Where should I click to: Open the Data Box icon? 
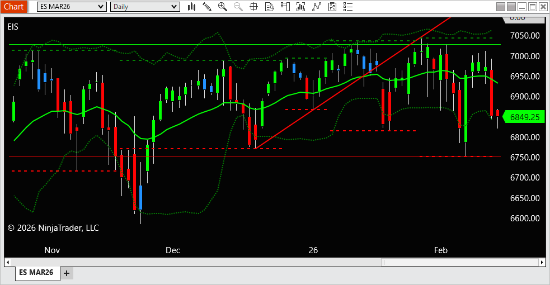(269, 7)
